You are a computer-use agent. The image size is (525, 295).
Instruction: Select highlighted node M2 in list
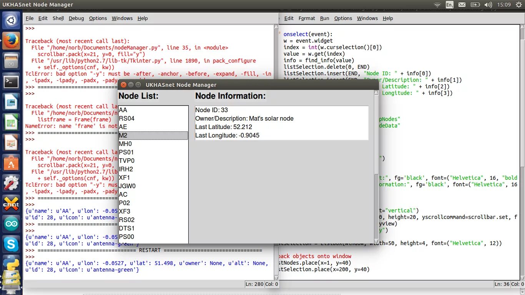pos(153,135)
